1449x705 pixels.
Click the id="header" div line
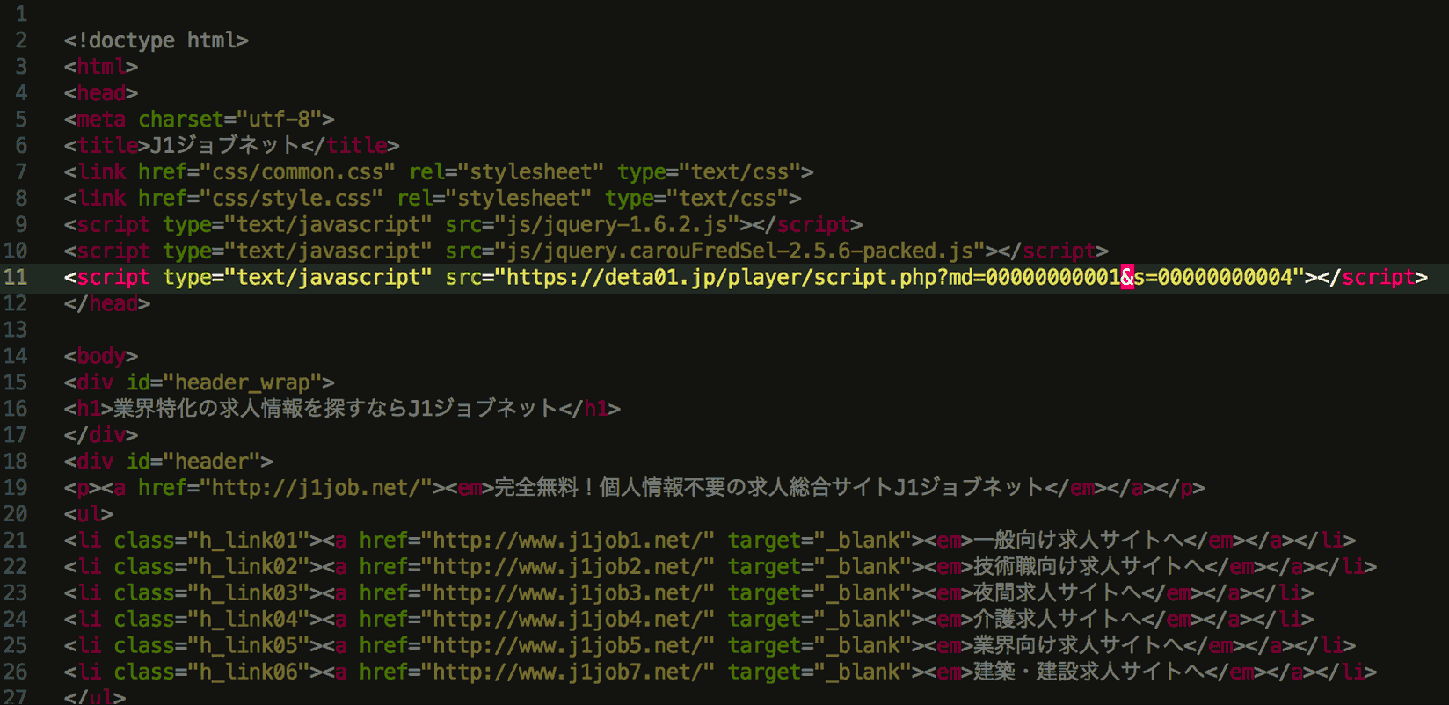click(x=169, y=462)
